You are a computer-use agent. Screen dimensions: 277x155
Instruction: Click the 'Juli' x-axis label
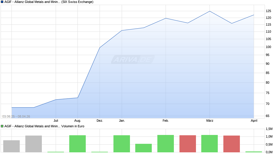point(56,121)
